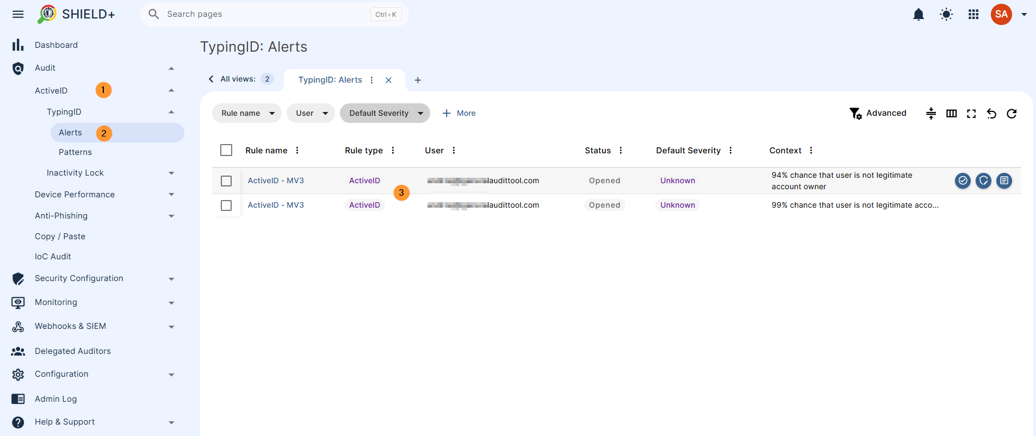Refresh the alerts table
The image size is (1036, 436).
(x=1012, y=113)
